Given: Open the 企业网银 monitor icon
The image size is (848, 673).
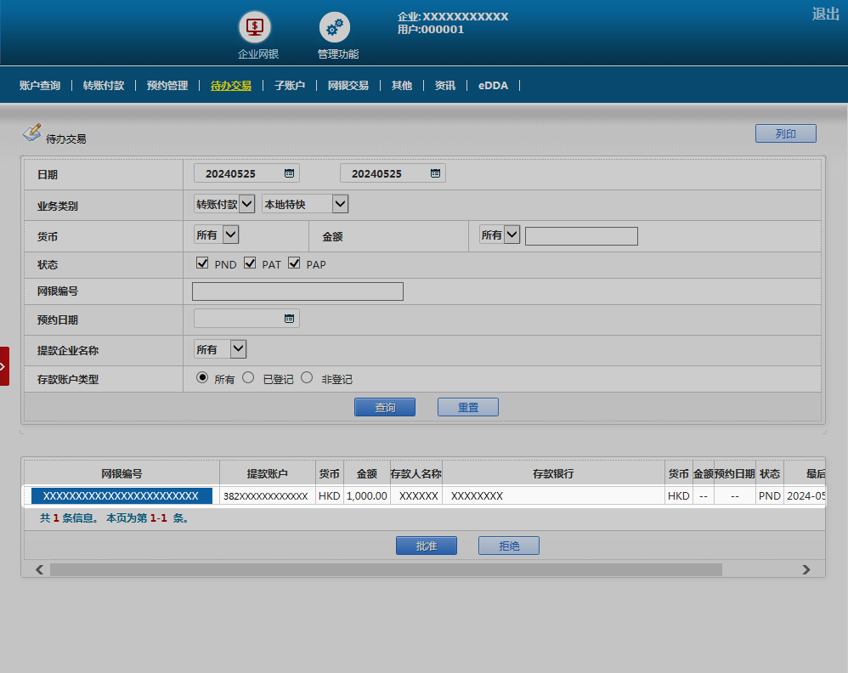Looking at the screenshot, I should point(254,27).
